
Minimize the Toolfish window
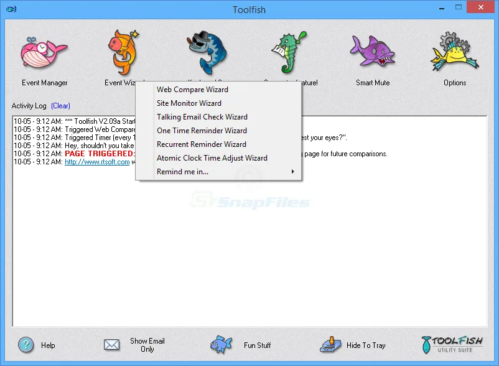[442, 7]
